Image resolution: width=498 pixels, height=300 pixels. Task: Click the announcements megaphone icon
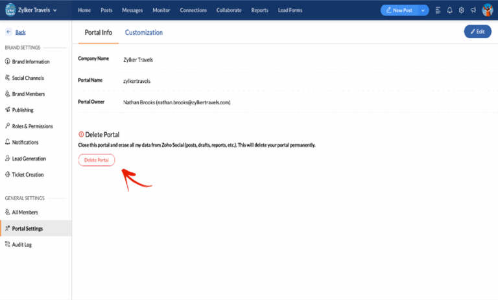[x=473, y=10]
